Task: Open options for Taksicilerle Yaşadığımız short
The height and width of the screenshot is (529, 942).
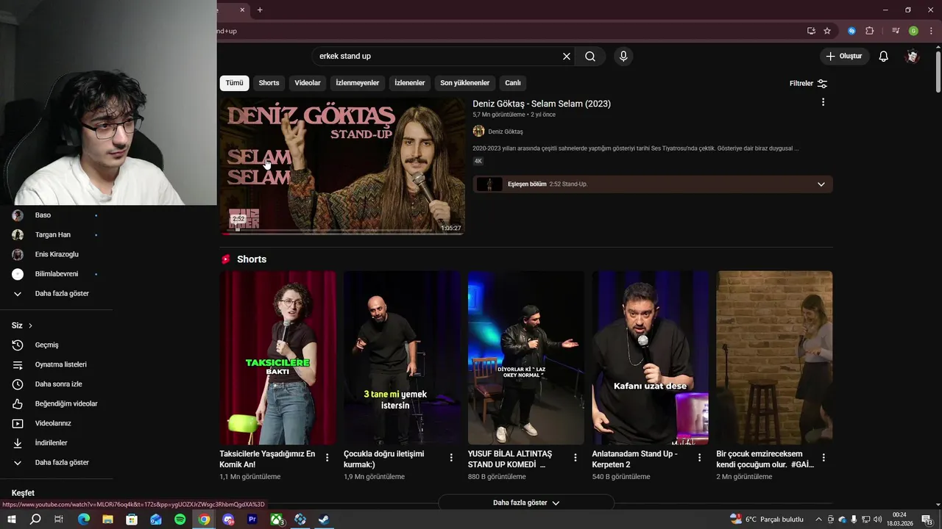Action: pyautogui.click(x=327, y=458)
